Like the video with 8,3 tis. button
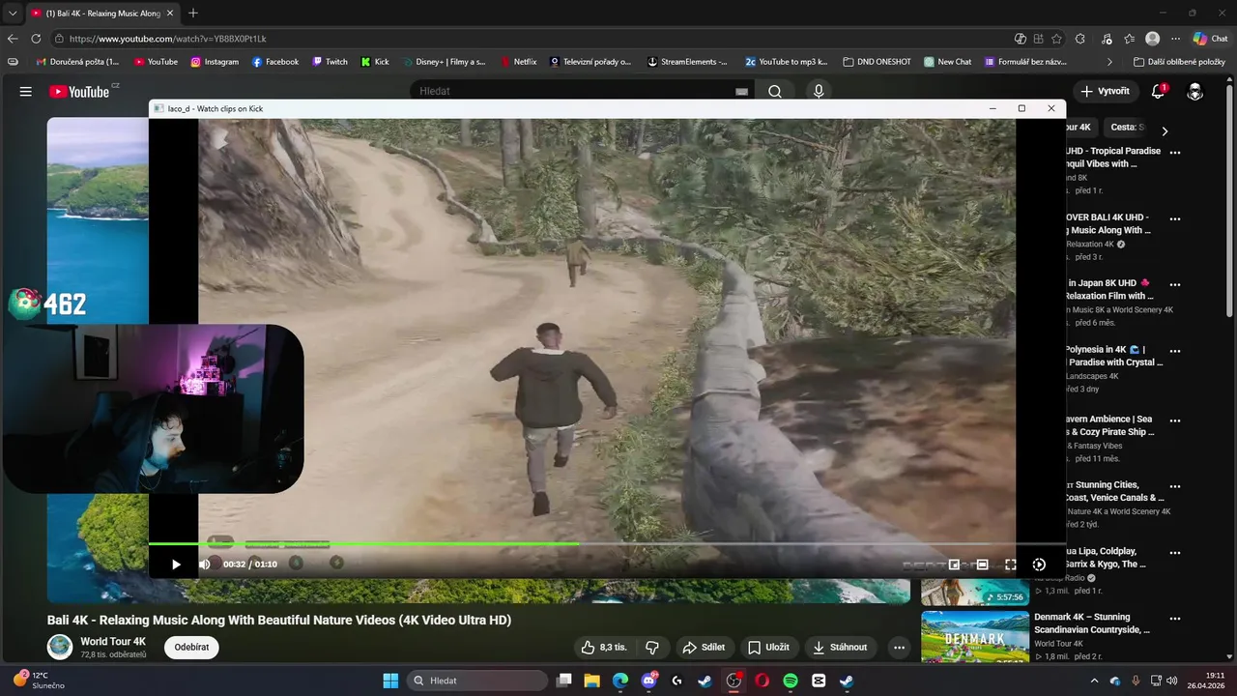 [603, 647]
